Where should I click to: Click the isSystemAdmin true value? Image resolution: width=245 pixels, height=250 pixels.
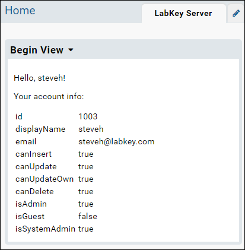click(x=86, y=229)
